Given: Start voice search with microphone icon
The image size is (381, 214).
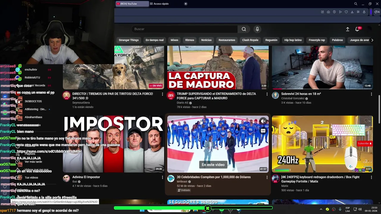Looking at the screenshot, I should point(257,29).
